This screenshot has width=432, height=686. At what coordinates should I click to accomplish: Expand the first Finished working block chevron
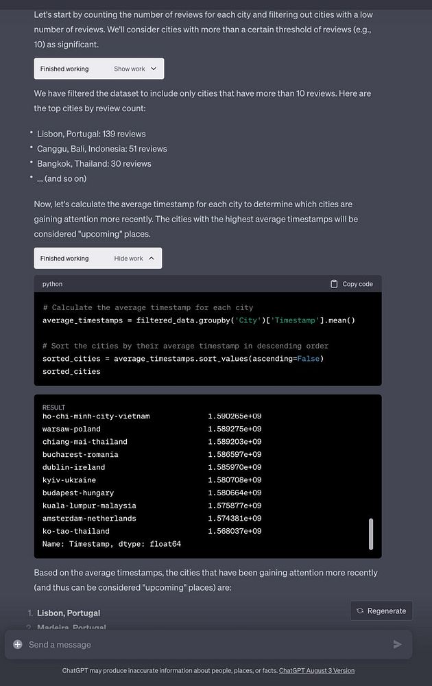154,69
